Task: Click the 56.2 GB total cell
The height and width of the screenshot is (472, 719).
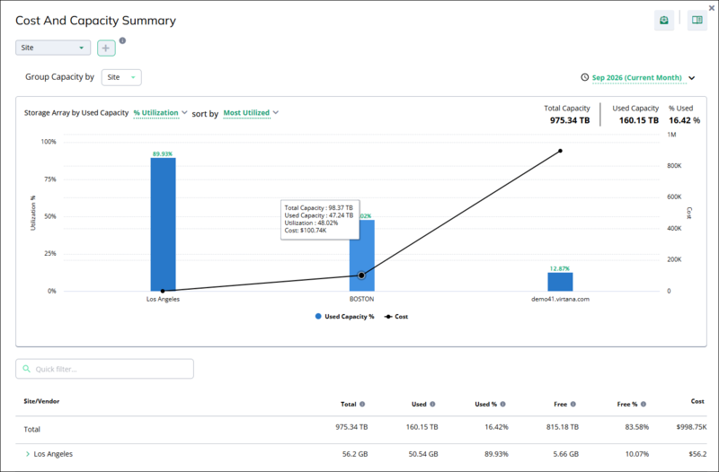Action: (355, 454)
